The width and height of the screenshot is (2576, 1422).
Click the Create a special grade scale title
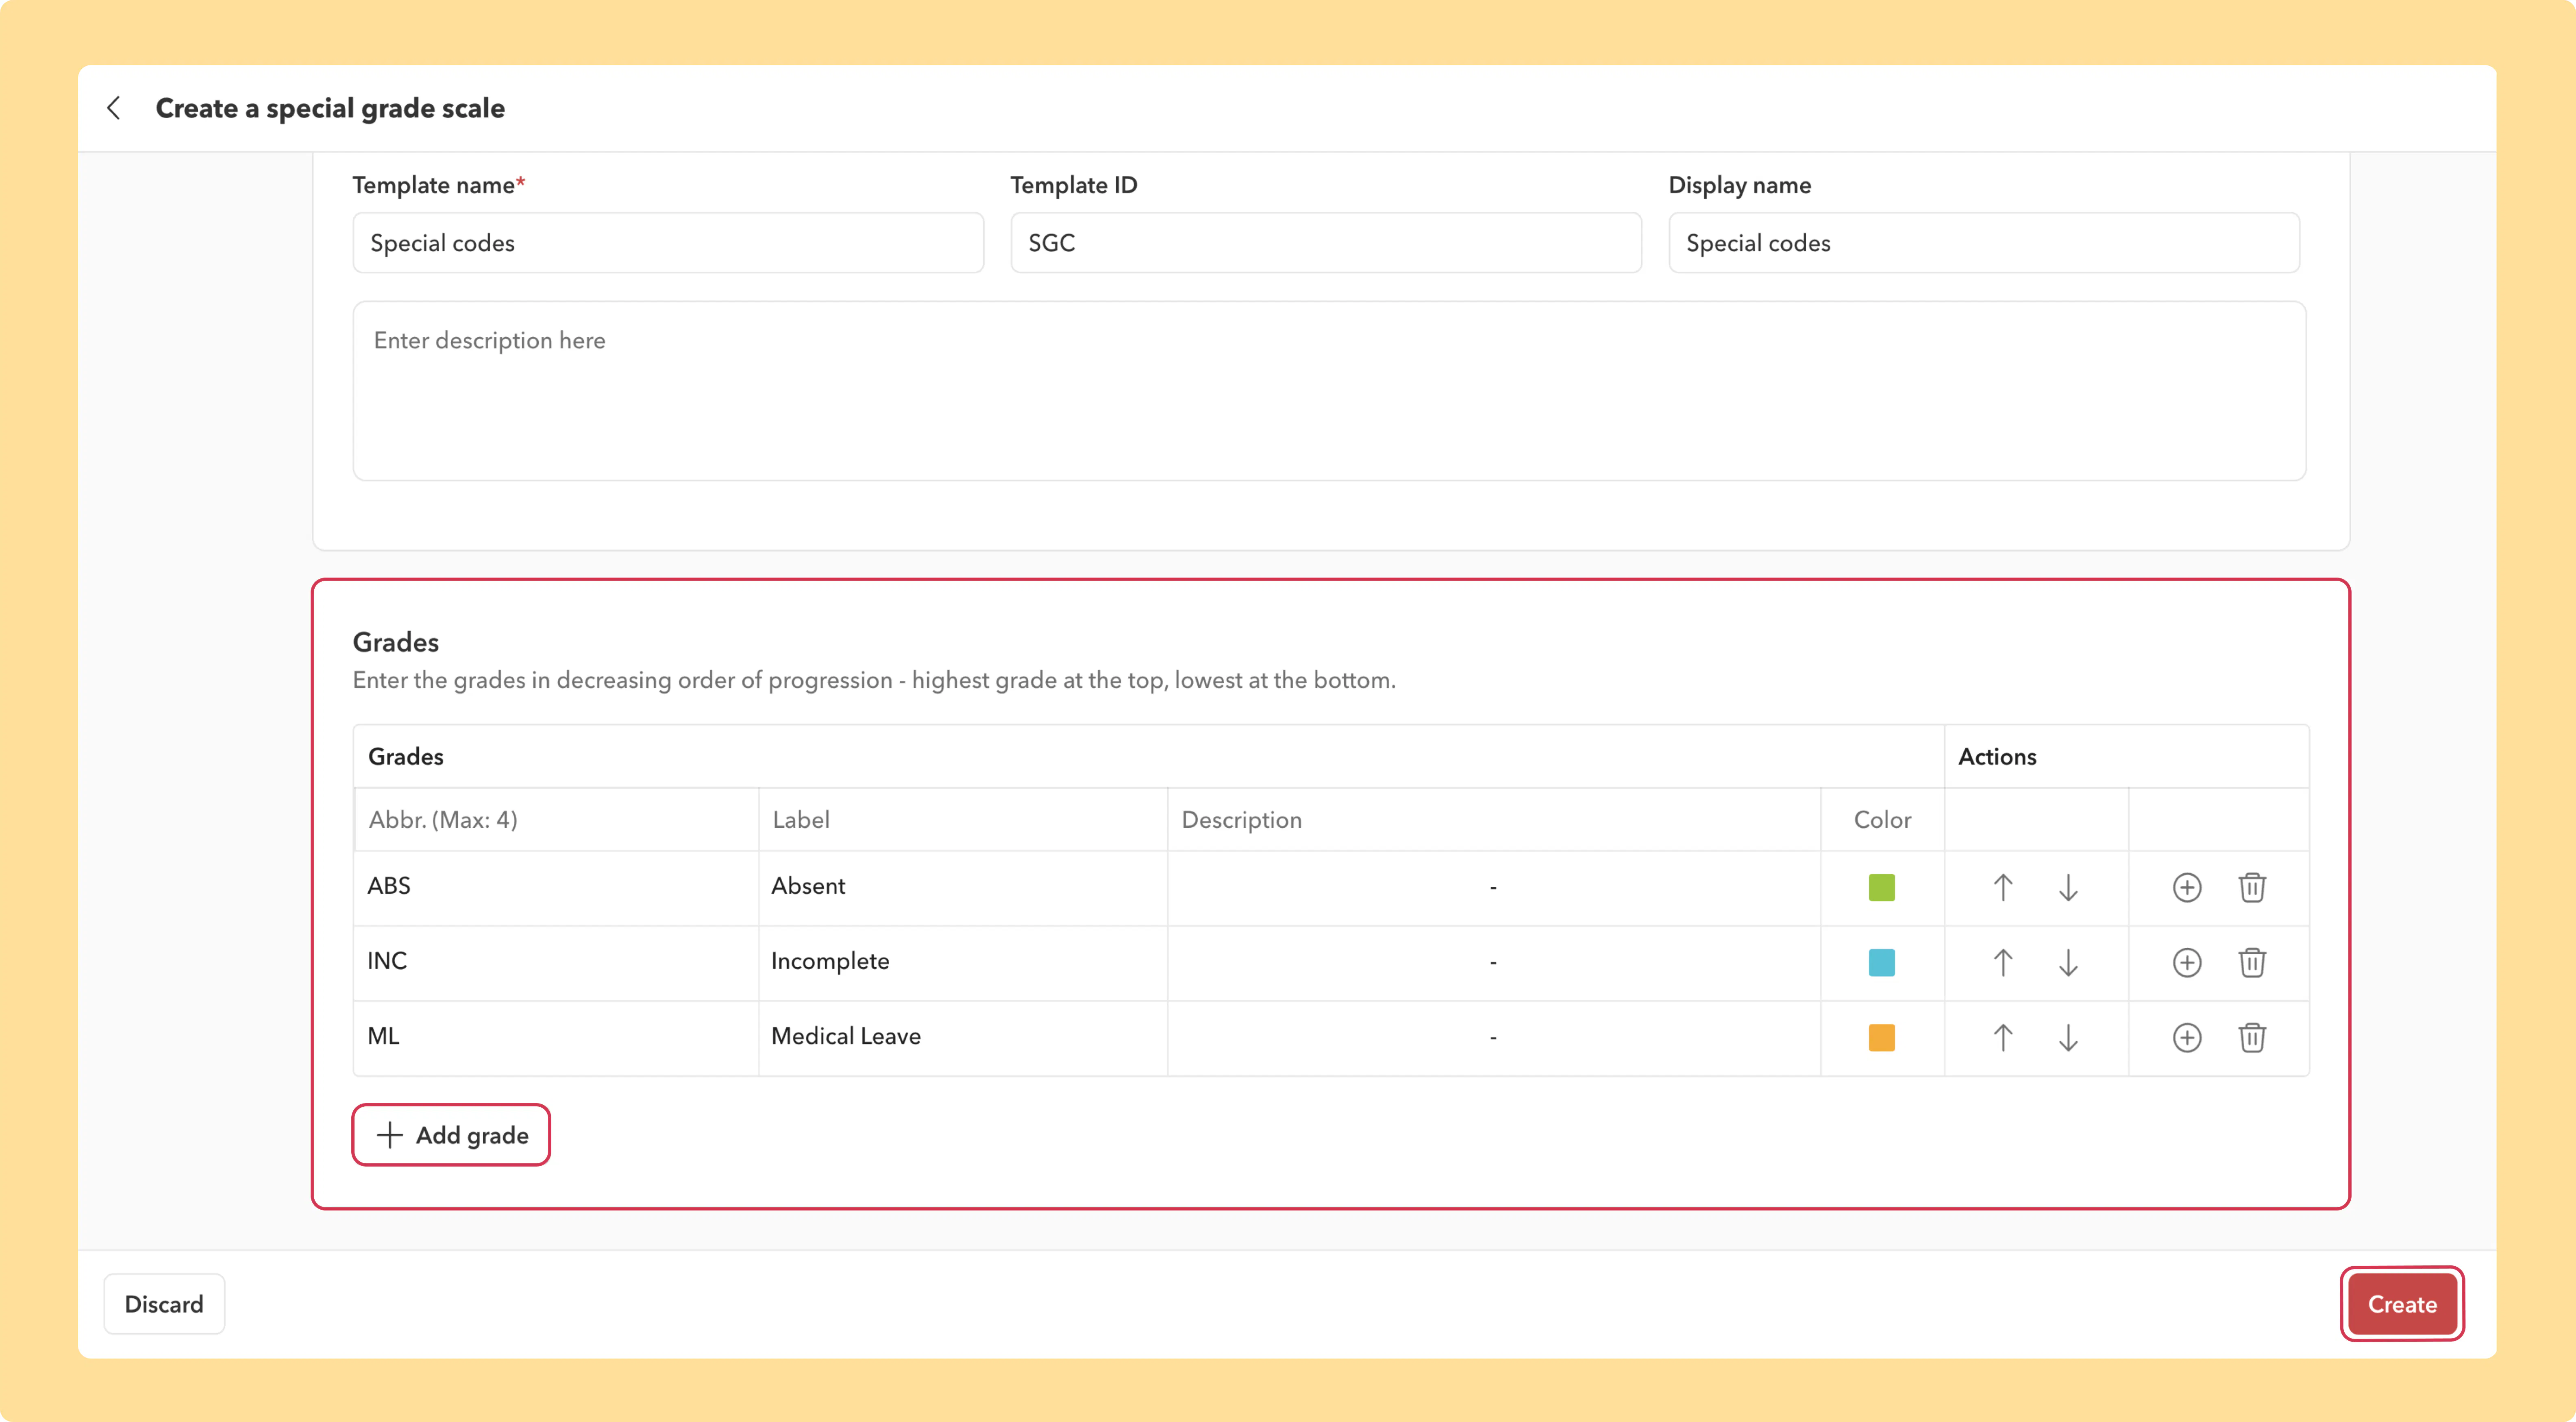(x=330, y=108)
